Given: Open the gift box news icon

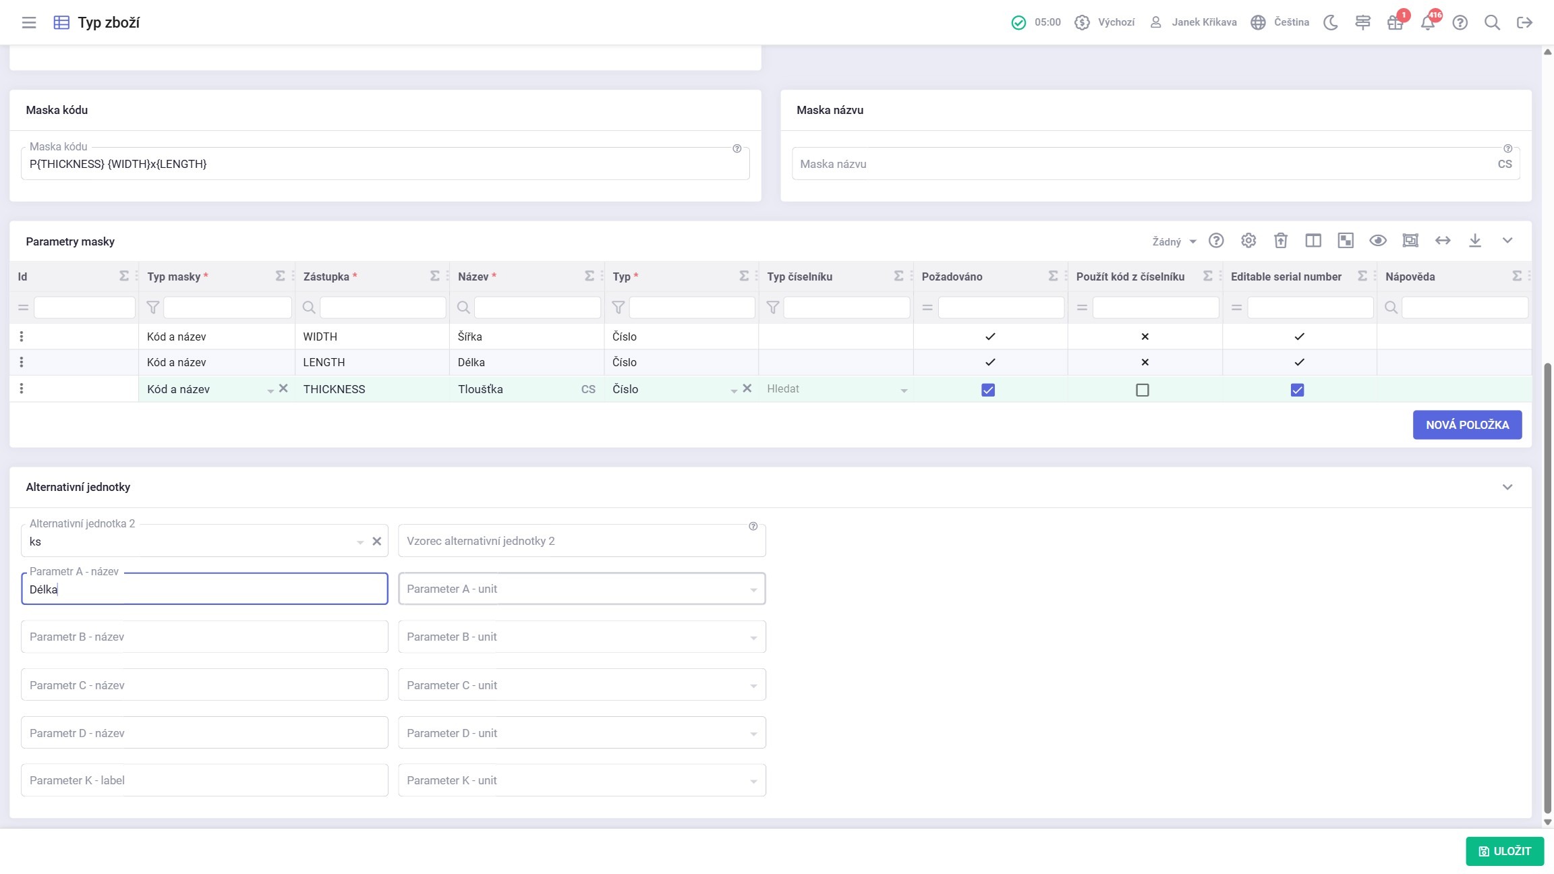Looking at the screenshot, I should tap(1395, 23).
